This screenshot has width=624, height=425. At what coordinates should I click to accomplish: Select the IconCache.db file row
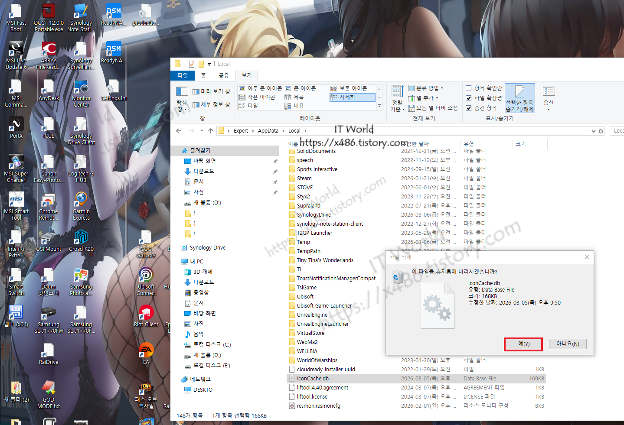click(416, 378)
